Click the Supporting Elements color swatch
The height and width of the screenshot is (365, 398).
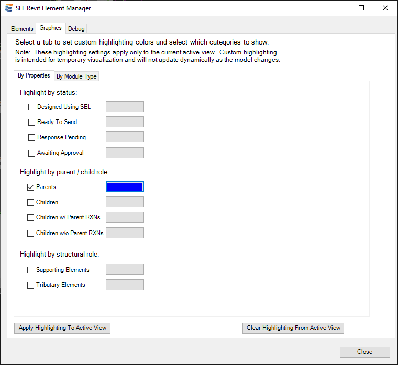(x=125, y=270)
